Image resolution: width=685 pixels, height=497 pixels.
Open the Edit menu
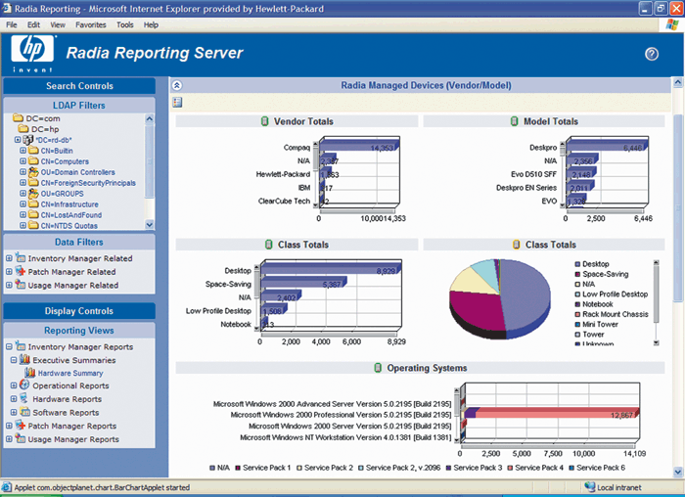33,24
